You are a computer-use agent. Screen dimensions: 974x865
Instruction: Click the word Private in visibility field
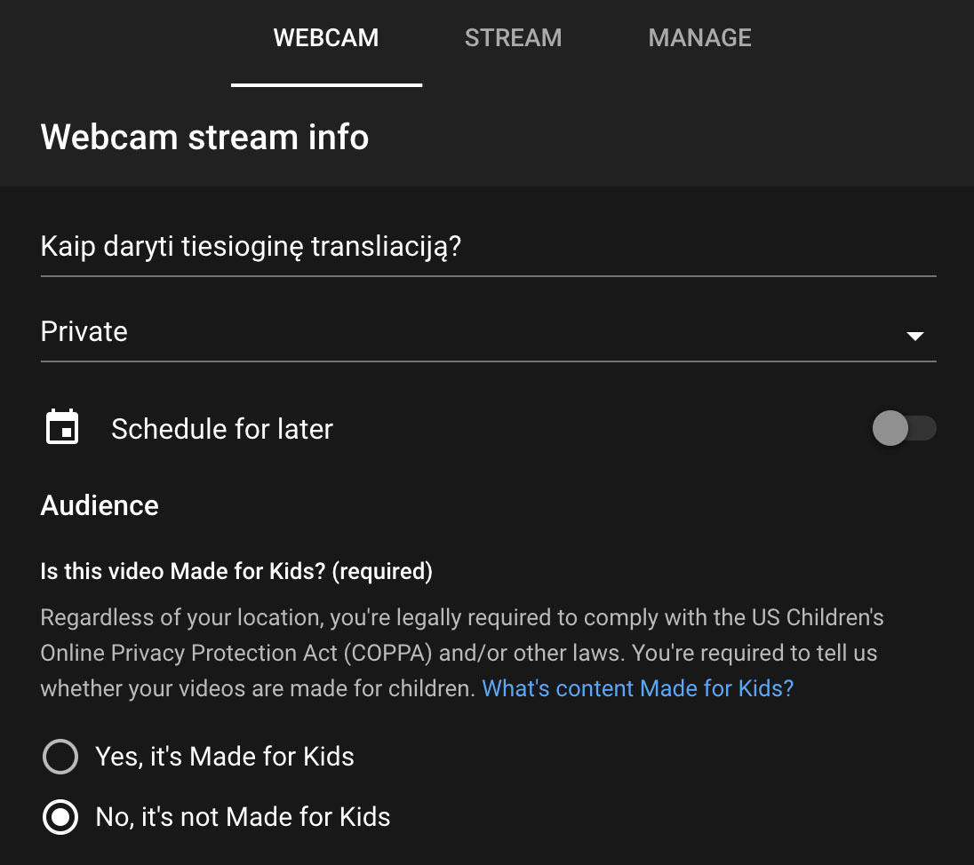(84, 331)
